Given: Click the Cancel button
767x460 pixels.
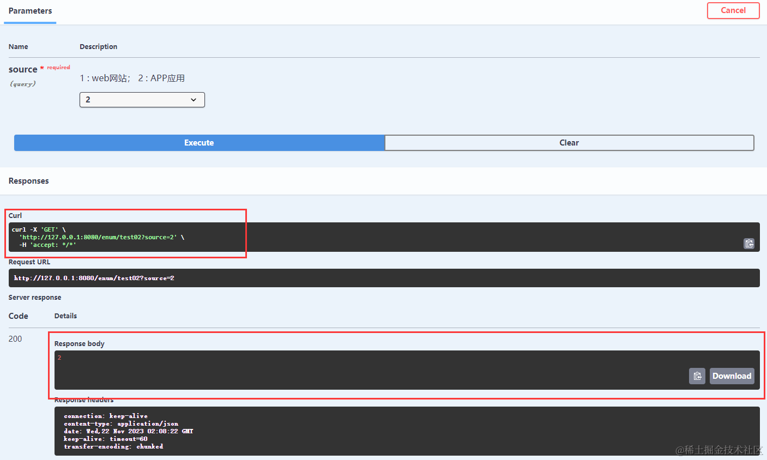Looking at the screenshot, I should click(733, 10).
